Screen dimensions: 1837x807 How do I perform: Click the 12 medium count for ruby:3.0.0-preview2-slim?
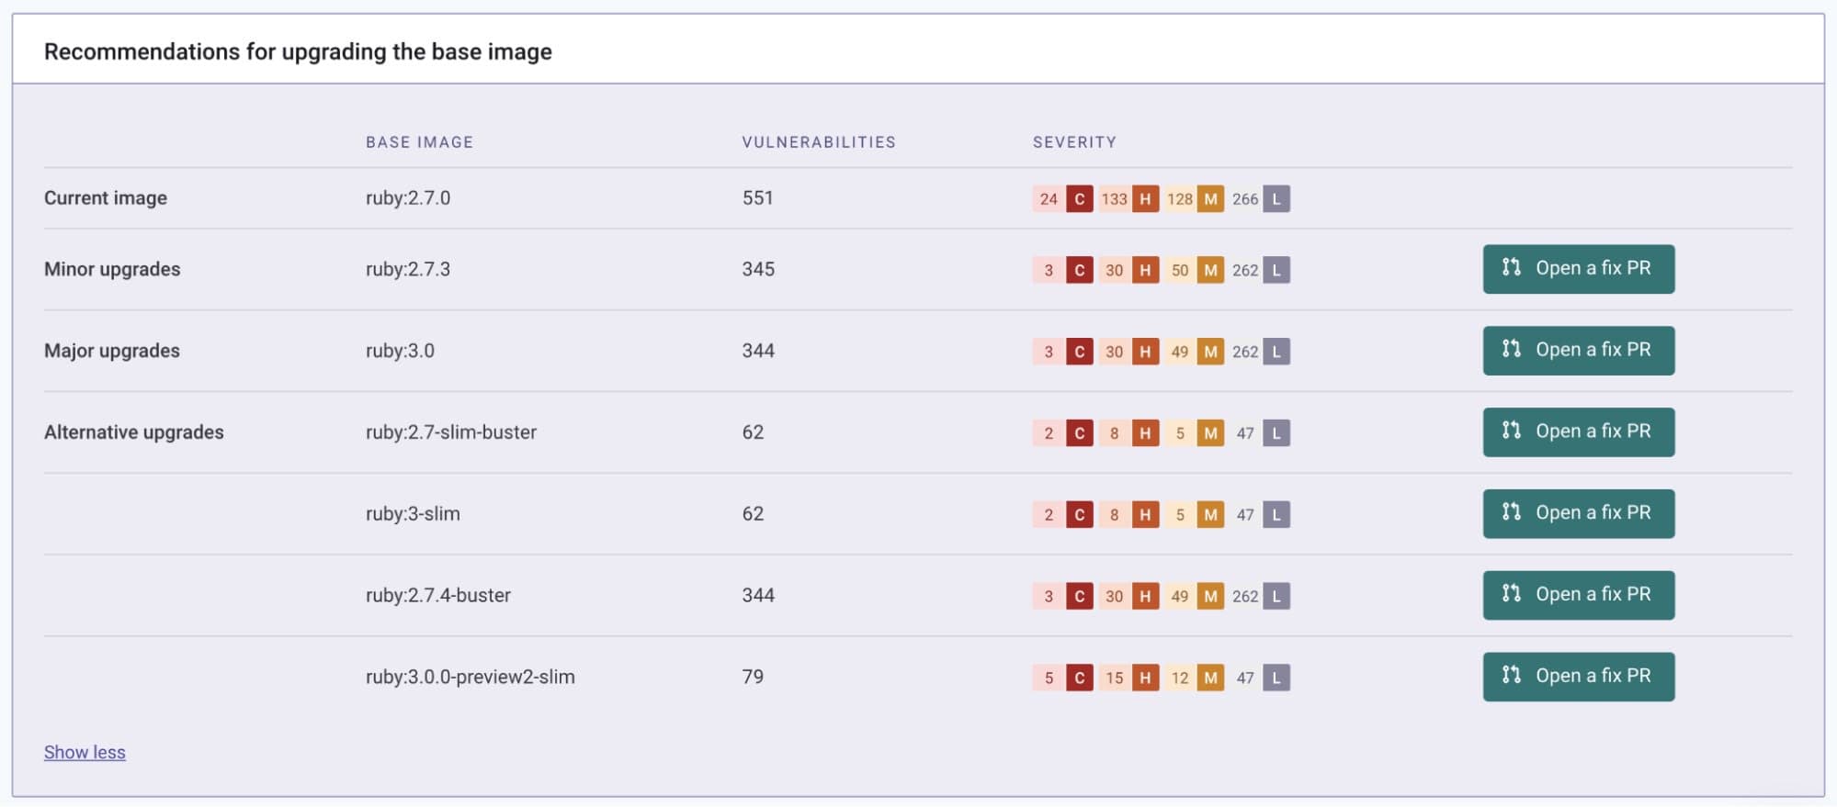pos(1180,678)
